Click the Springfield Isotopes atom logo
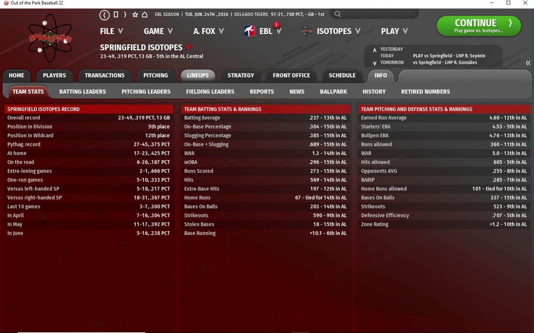534x333 pixels. (x=50, y=38)
